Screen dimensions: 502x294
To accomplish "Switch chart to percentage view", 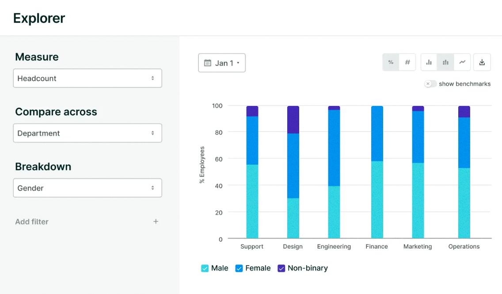I will point(391,62).
